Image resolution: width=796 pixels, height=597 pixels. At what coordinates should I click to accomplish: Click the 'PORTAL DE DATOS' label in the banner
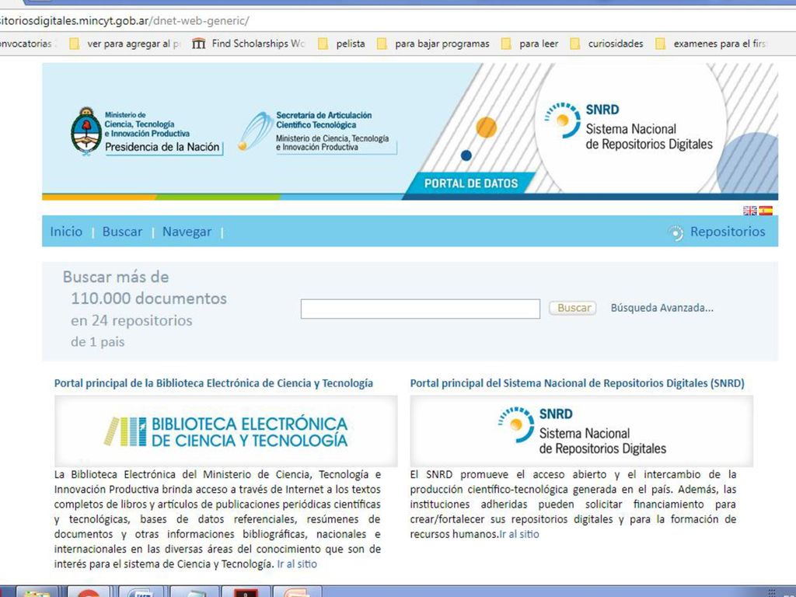click(x=471, y=183)
